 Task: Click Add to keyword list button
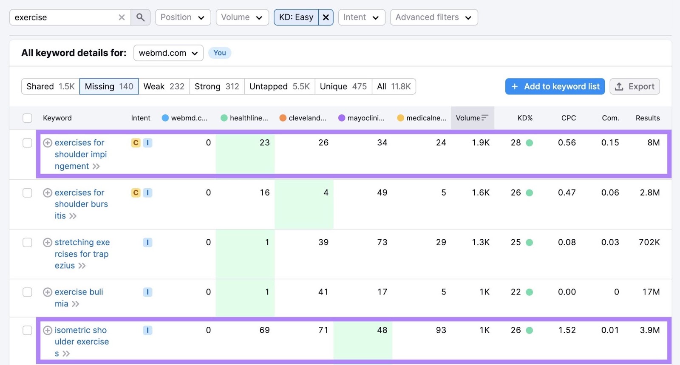tap(555, 87)
